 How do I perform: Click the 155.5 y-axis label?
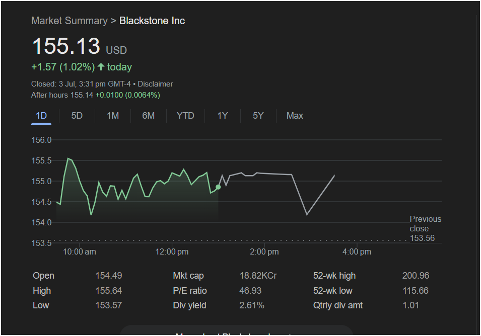pos(41,160)
